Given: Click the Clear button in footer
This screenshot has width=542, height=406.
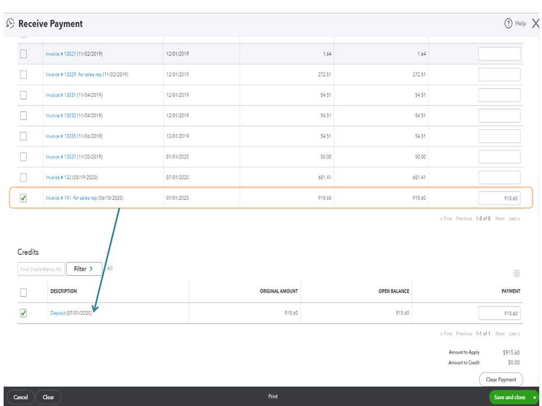Looking at the screenshot, I should [x=48, y=397].
